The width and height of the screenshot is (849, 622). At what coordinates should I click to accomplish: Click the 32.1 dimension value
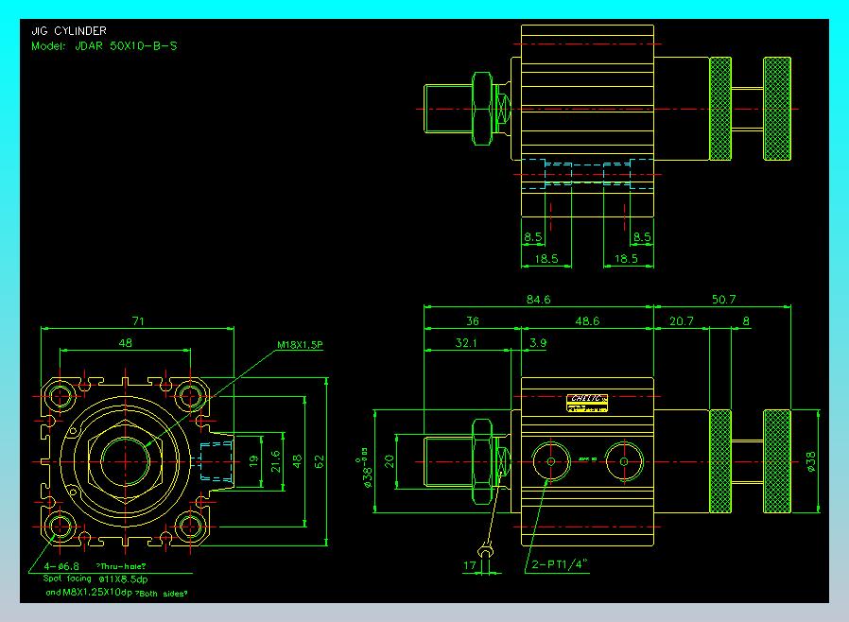click(466, 343)
